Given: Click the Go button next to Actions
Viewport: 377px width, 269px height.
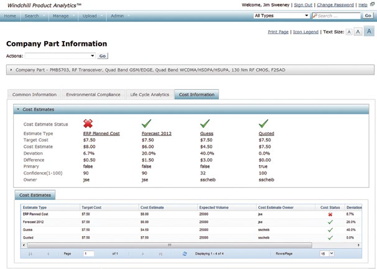Looking at the screenshot, I should tap(103, 56).
